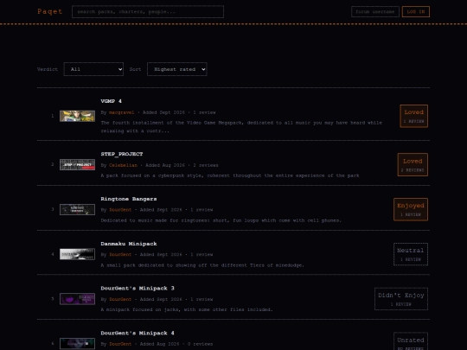Image resolution: width=467 pixels, height=350 pixels.
Task: Open the Ringtone Bangers banner thumbnail
Action: pyautogui.click(x=78, y=209)
